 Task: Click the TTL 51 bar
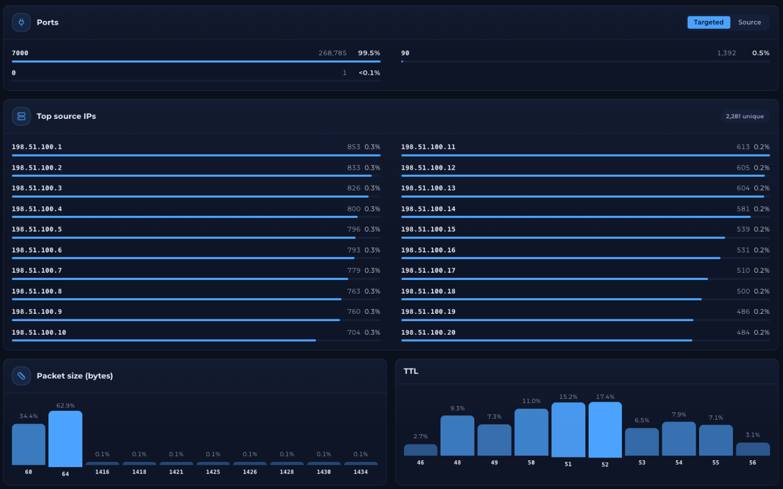(x=568, y=430)
